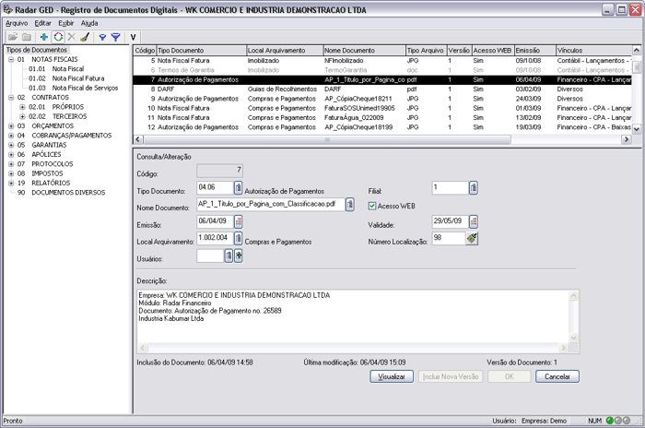The width and height of the screenshot is (645, 428).
Task: Click the large filter funnel toolbar icon
Action: coord(116,37)
